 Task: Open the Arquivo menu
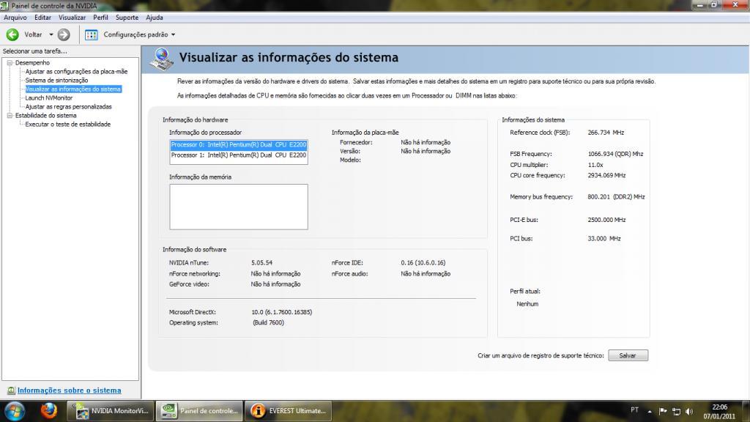(15, 18)
